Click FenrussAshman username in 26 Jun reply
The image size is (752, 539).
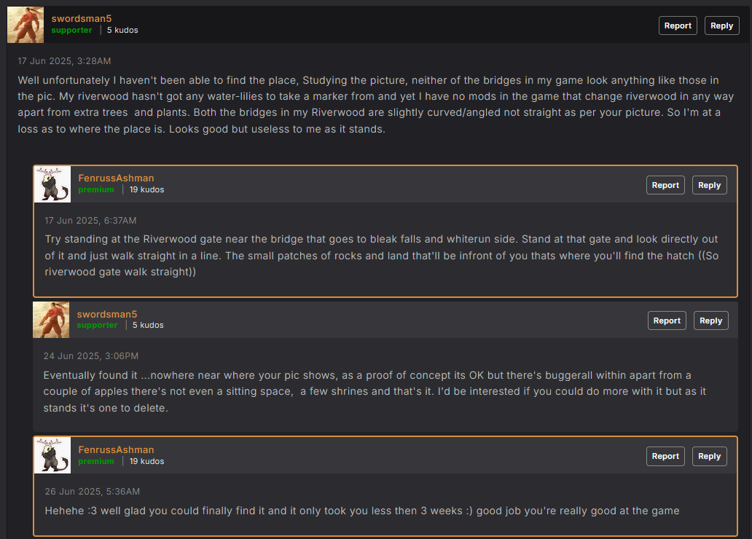[116, 450]
